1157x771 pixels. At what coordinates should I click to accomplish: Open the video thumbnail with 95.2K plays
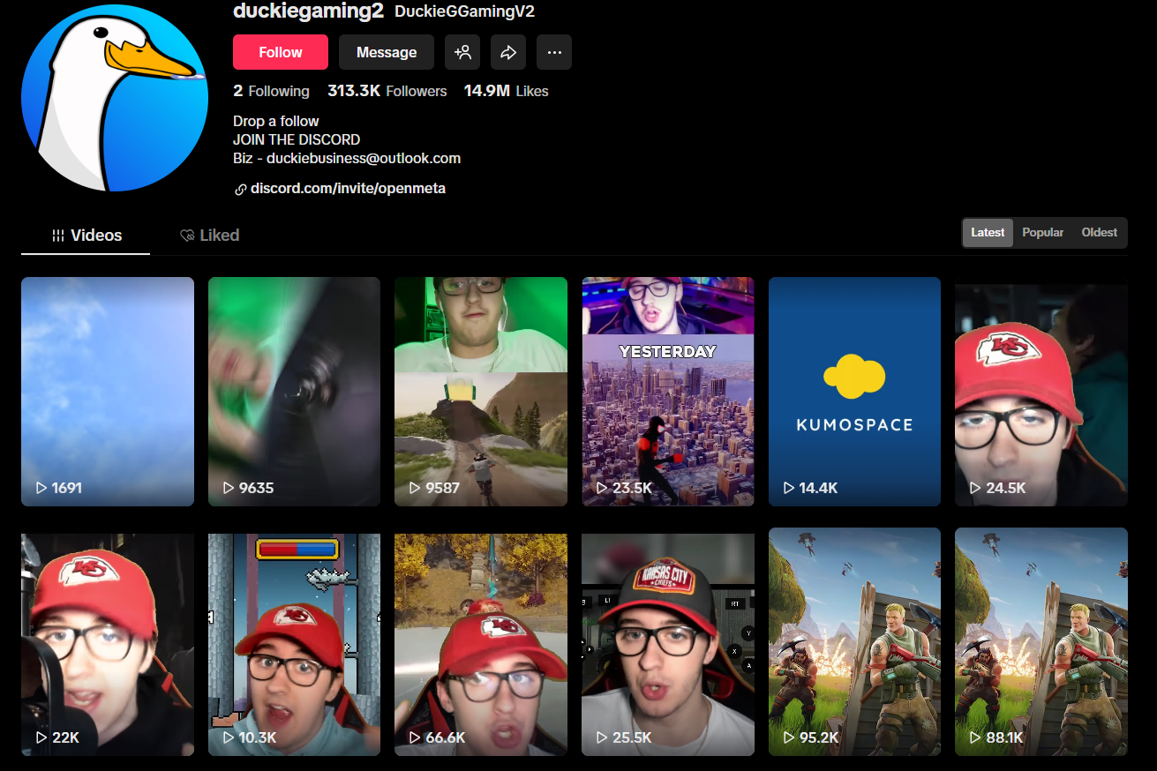click(853, 641)
